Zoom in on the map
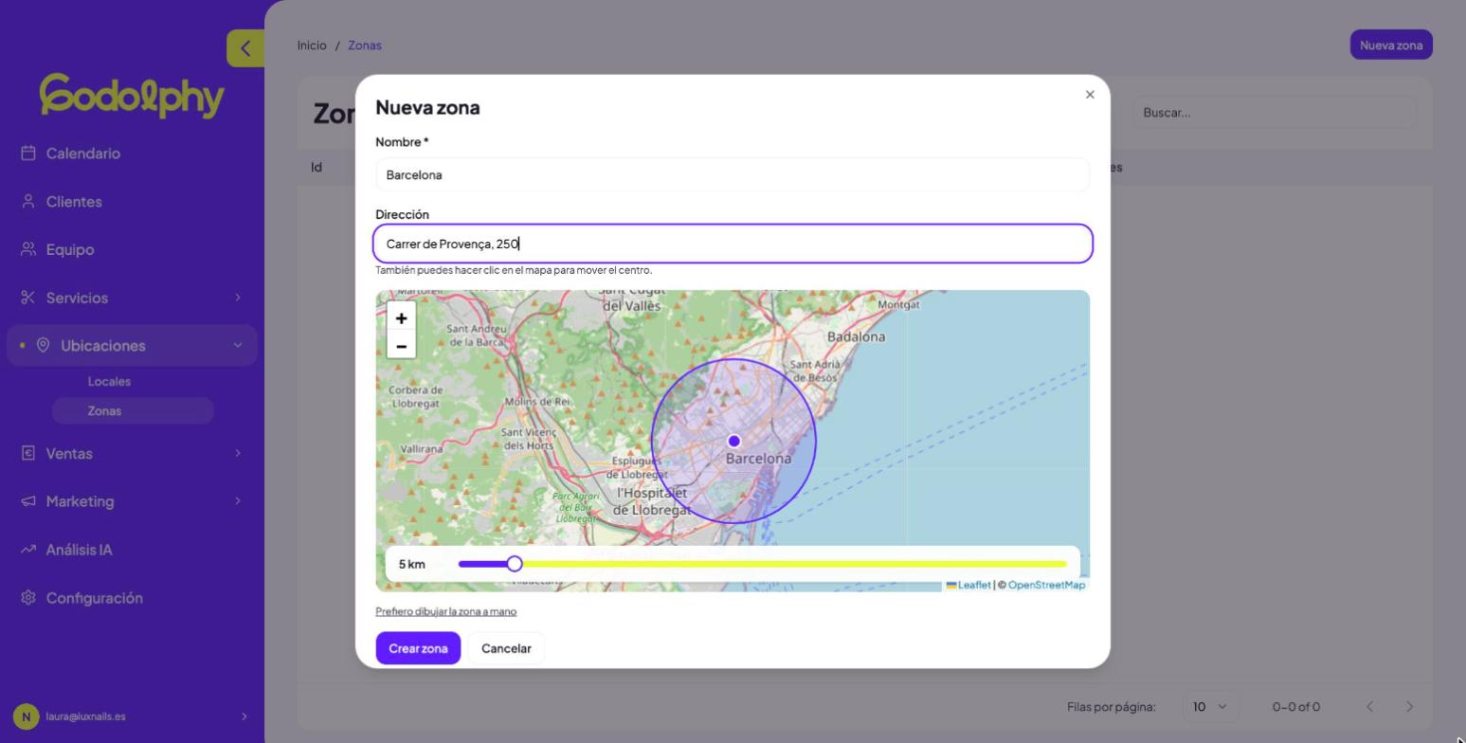The image size is (1466, 743). coord(401,317)
